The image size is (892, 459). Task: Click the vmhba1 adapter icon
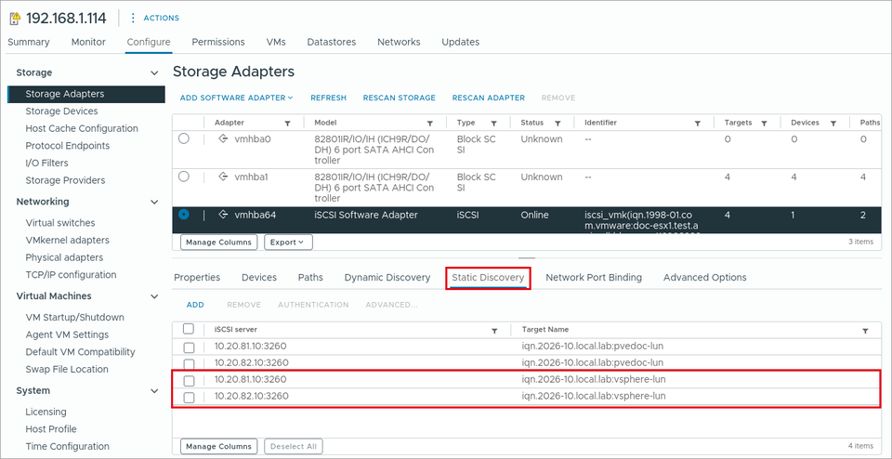point(224,177)
